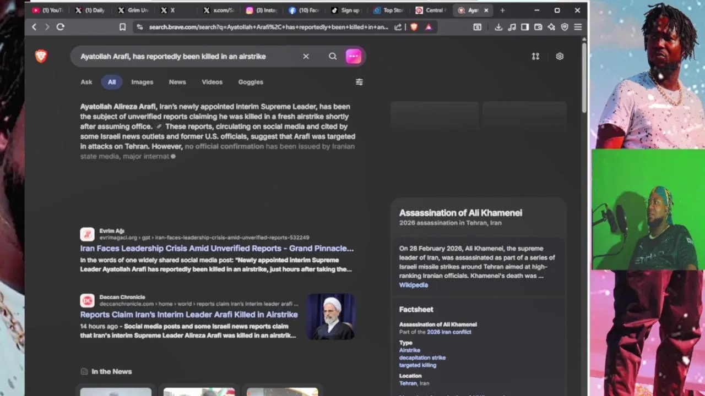This screenshot has height=396, width=705.
Task: Switch to the Facebook tab
Action: point(304,10)
